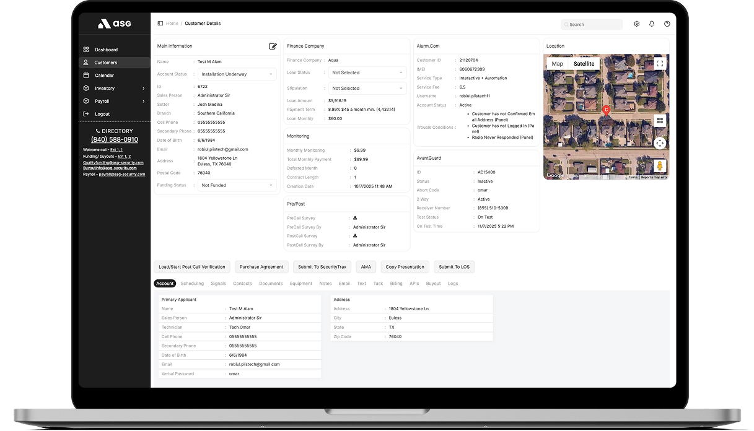Click the Purchase Agreement button
The width and height of the screenshot is (754, 431).
[x=261, y=267]
